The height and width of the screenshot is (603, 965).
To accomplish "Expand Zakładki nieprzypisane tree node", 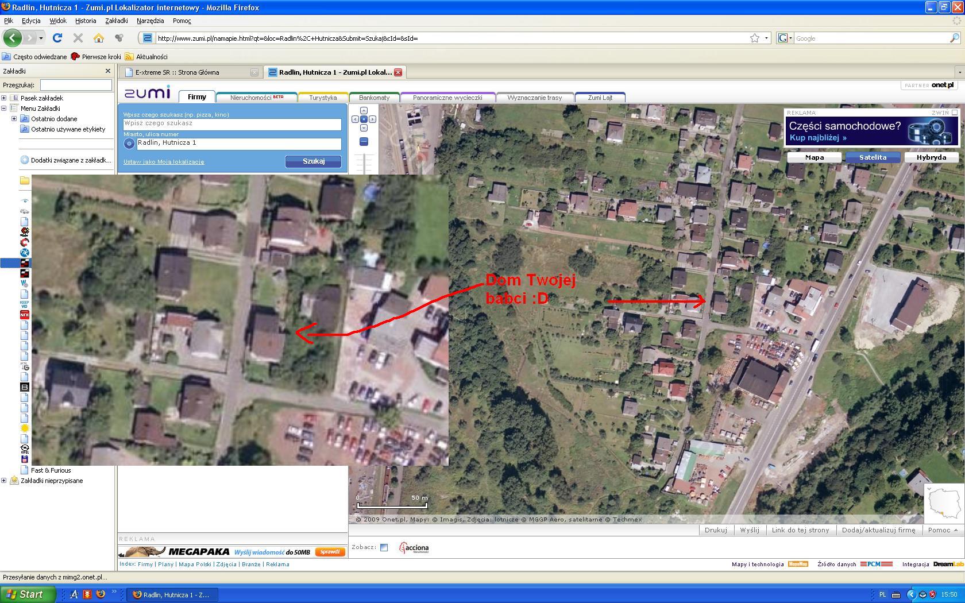I will [4, 481].
